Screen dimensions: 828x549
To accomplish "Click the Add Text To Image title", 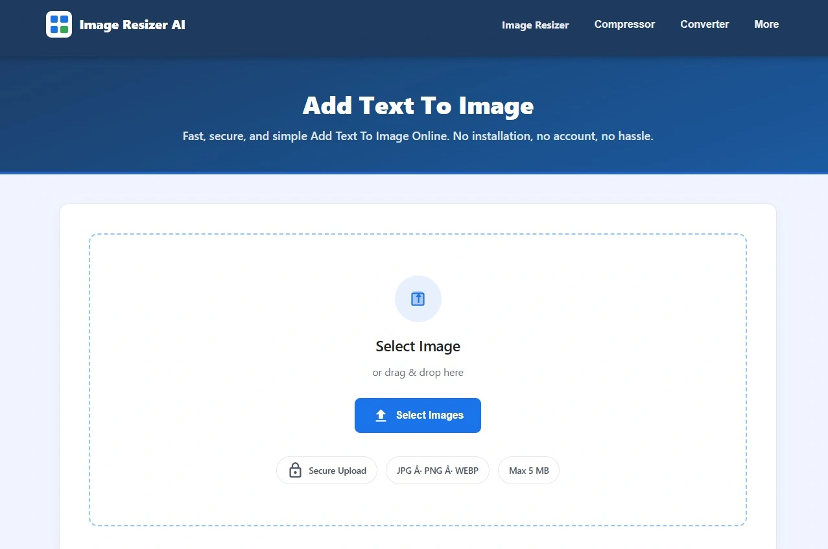I will (x=418, y=106).
